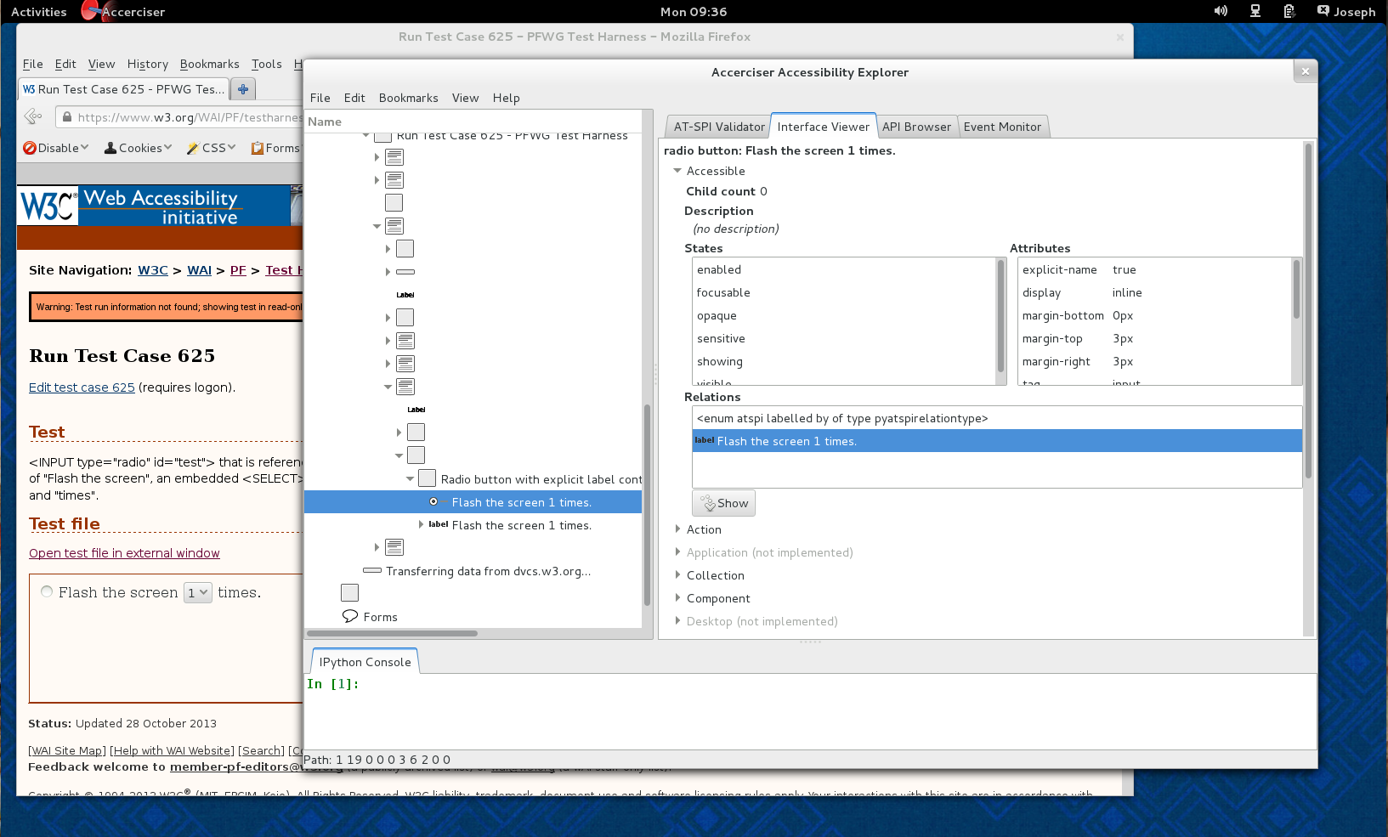The width and height of the screenshot is (1388, 837).
Task: Click the Firefox back arrow button
Action: coord(33,116)
